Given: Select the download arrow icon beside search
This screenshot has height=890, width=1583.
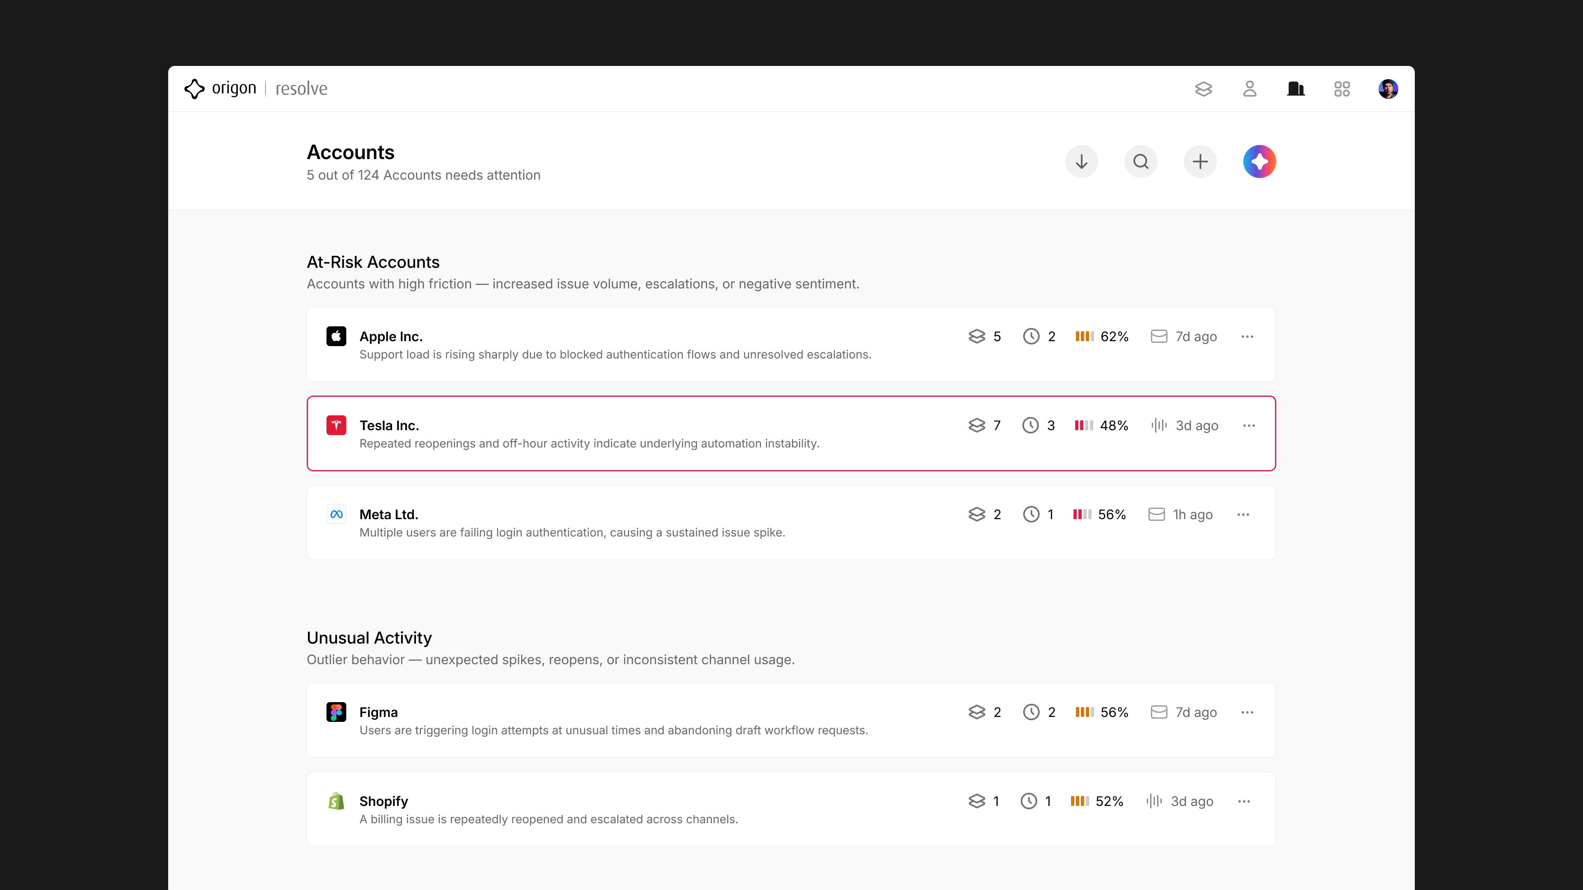Looking at the screenshot, I should click(x=1082, y=161).
